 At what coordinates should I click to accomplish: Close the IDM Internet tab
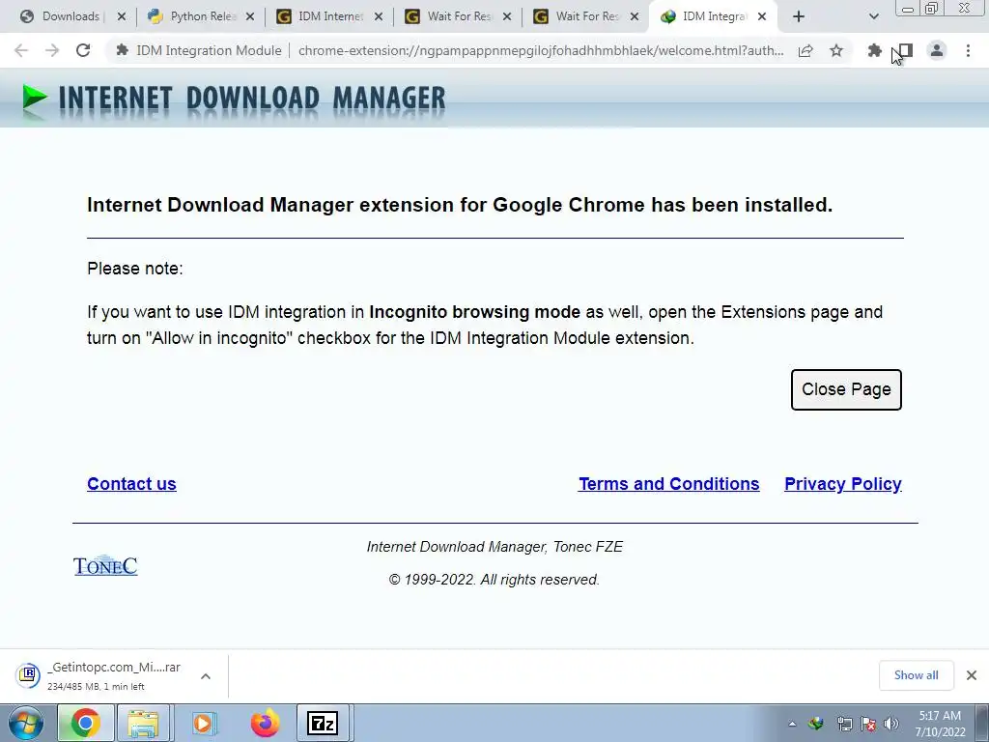379,16
